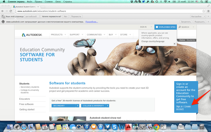211x132 pixels.
Task: Close the Worldwide Sites popup
Action: pos(174,44)
